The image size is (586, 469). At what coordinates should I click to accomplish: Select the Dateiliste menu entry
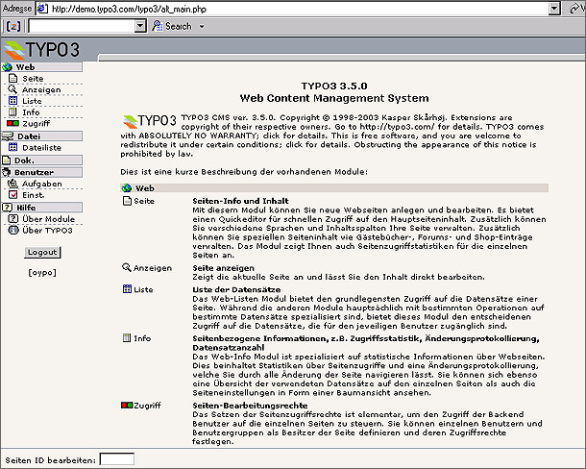[x=42, y=148]
